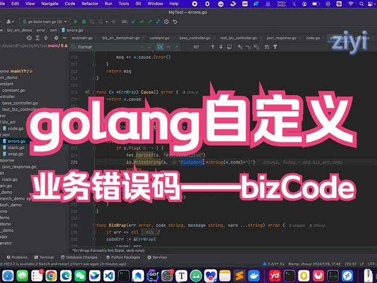Expand all in Project tool window
This screenshot has width=377, height=283.
pos(38,38)
